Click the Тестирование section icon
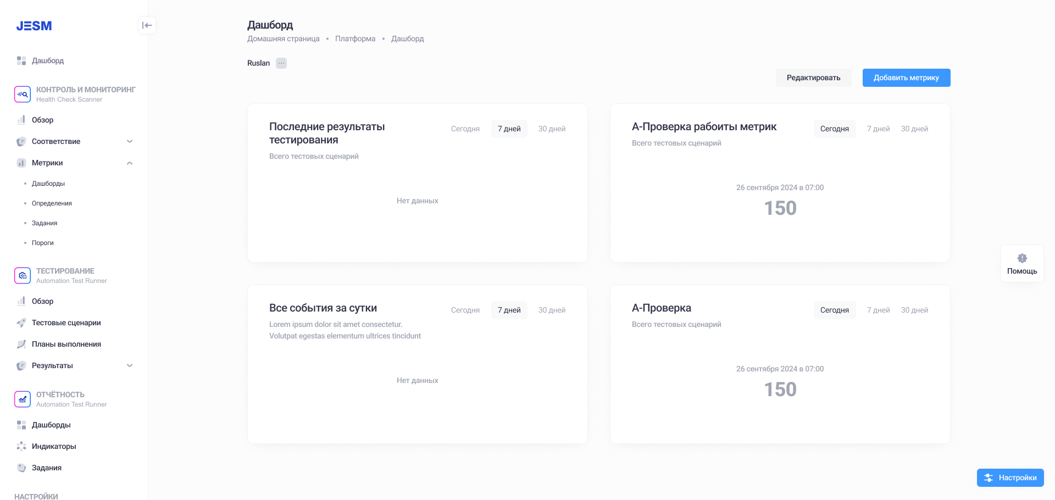The width and height of the screenshot is (1055, 500). coord(23,275)
